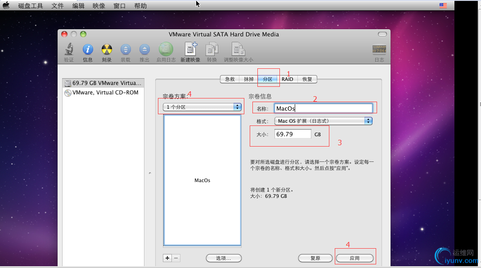Open the 映像 (Images) menu
481x268 pixels.
pyautogui.click(x=99, y=6)
